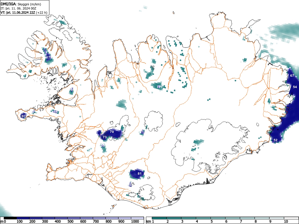
Task: Click the metre legend swatch between 100 and 200
Action: tap(23, 218)
